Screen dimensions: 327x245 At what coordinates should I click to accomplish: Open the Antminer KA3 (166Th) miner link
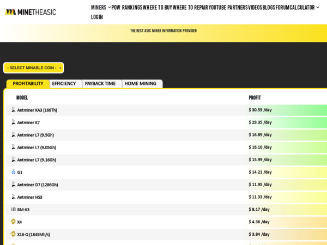coord(37,110)
